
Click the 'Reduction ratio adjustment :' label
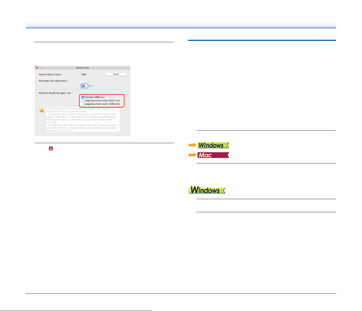[53, 81]
